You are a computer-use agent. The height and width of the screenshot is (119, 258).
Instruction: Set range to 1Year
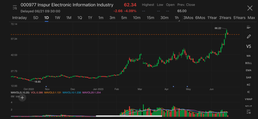(212, 18)
